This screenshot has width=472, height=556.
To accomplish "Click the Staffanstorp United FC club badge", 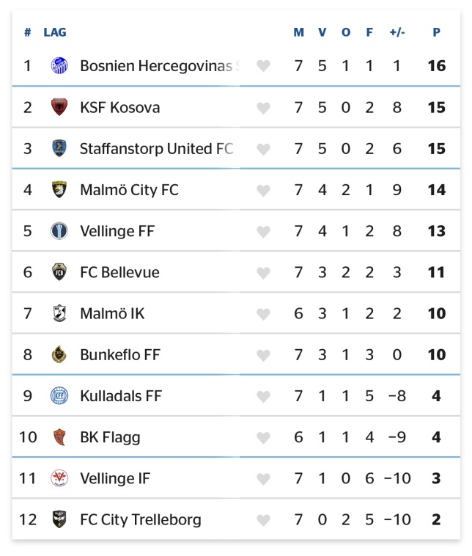I will (x=59, y=148).
